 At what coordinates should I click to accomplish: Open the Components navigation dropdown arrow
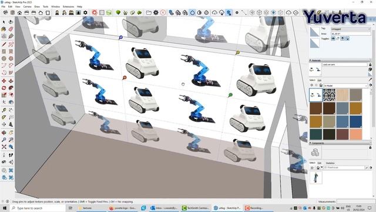click(322, 167)
